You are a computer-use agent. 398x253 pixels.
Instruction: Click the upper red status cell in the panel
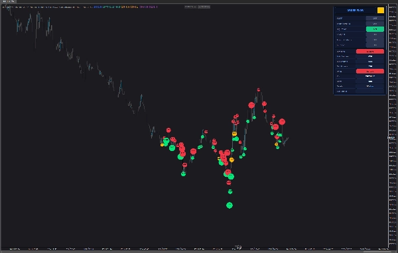tap(370, 52)
